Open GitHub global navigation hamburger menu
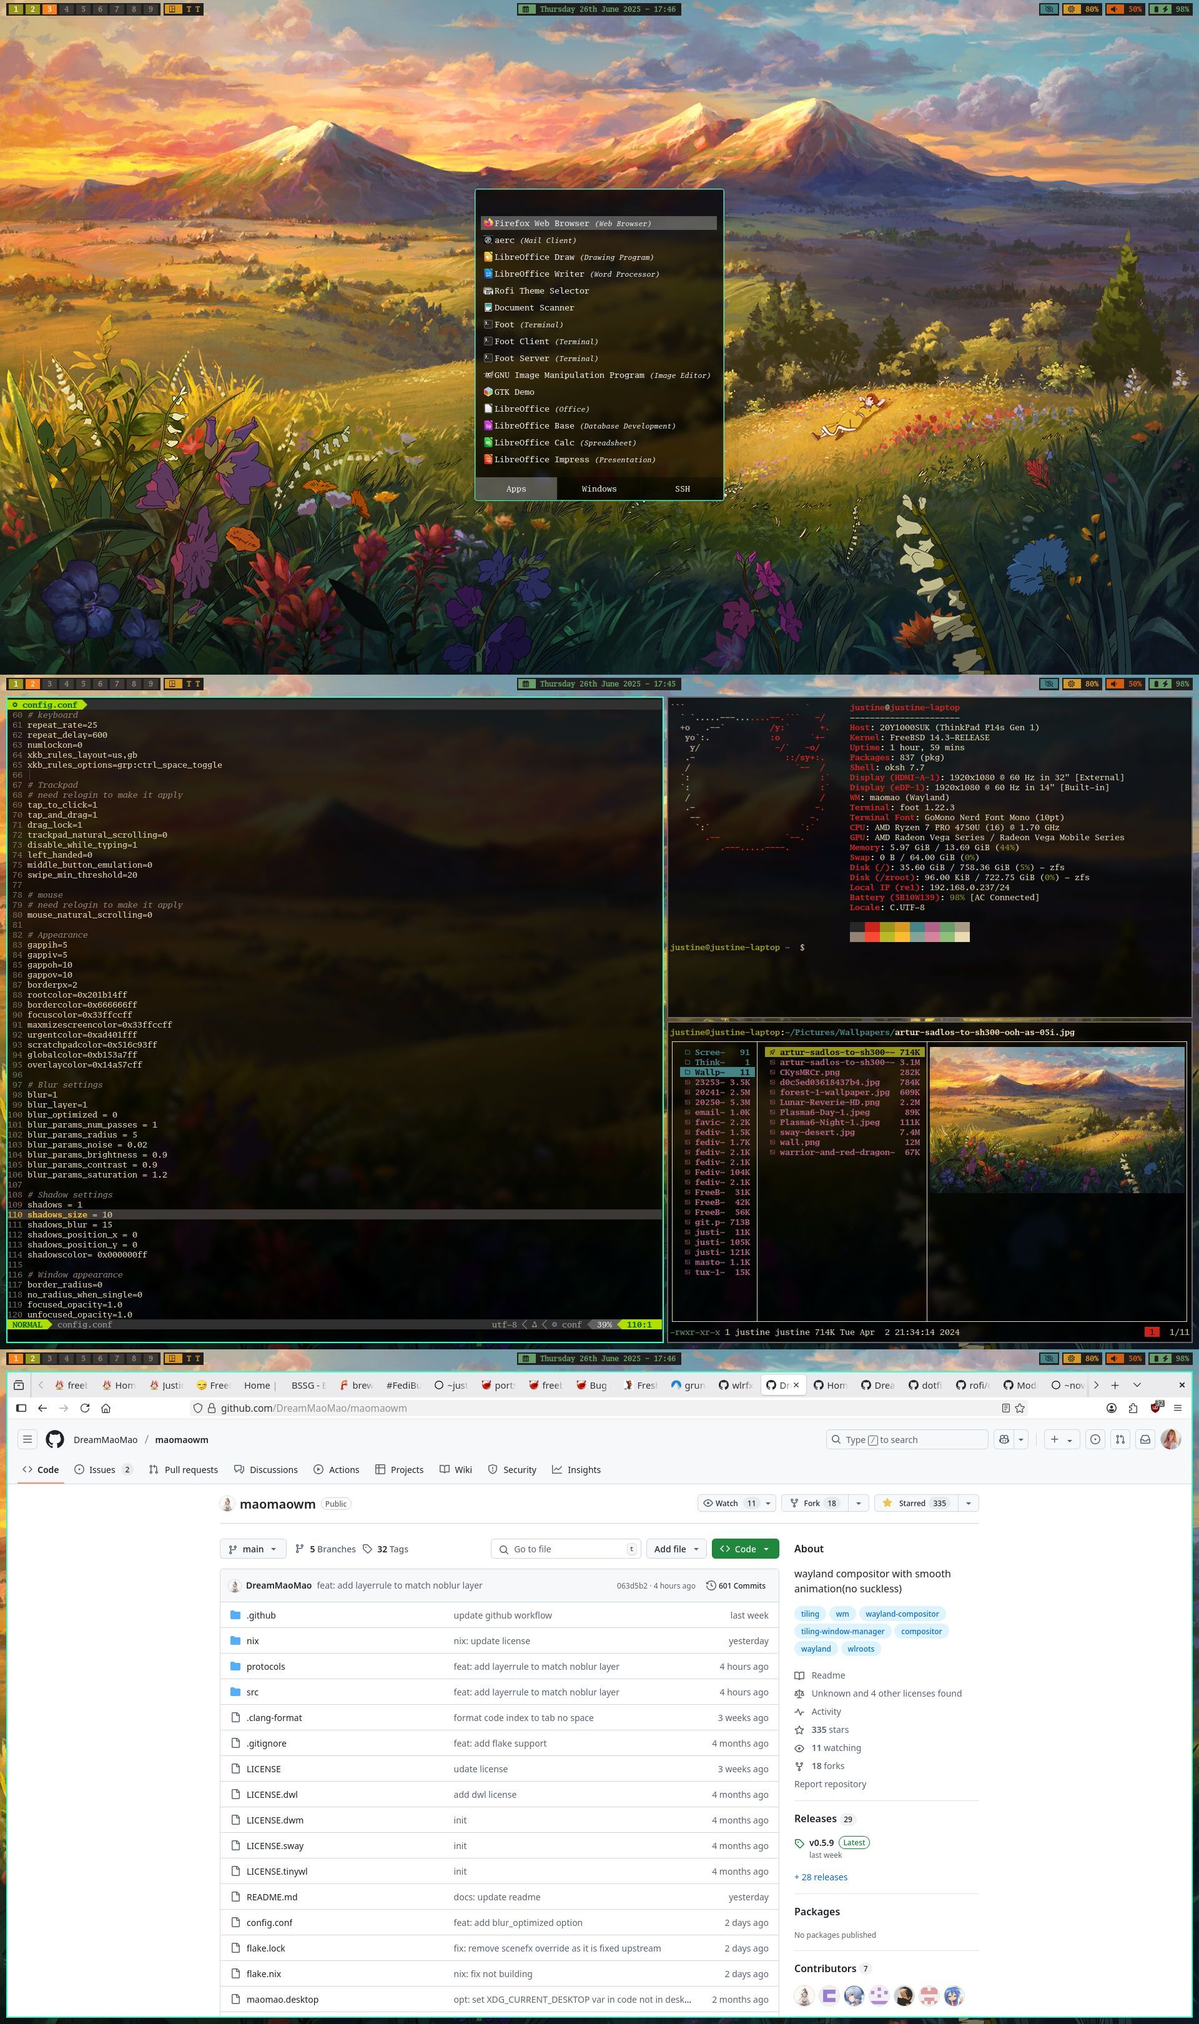Screen dimensions: 1199x2024 tap(27, 1440)
